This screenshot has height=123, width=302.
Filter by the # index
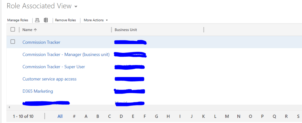tap(74, 116)
